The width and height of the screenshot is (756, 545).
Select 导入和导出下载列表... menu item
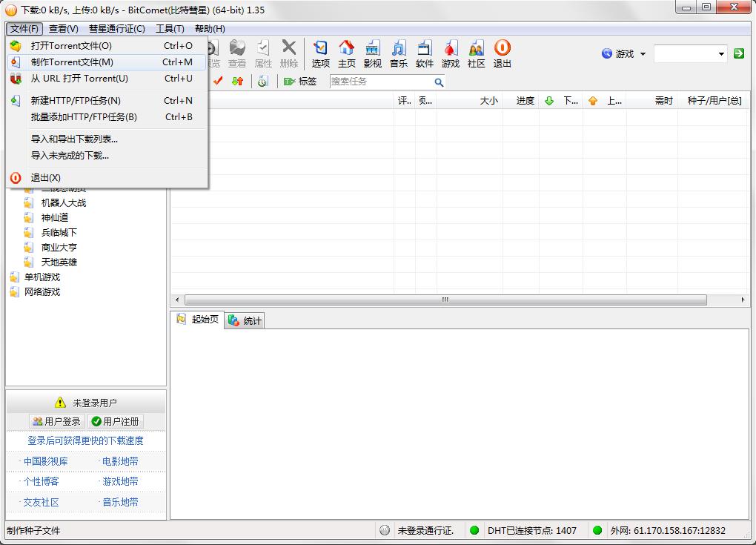(74, 139)
